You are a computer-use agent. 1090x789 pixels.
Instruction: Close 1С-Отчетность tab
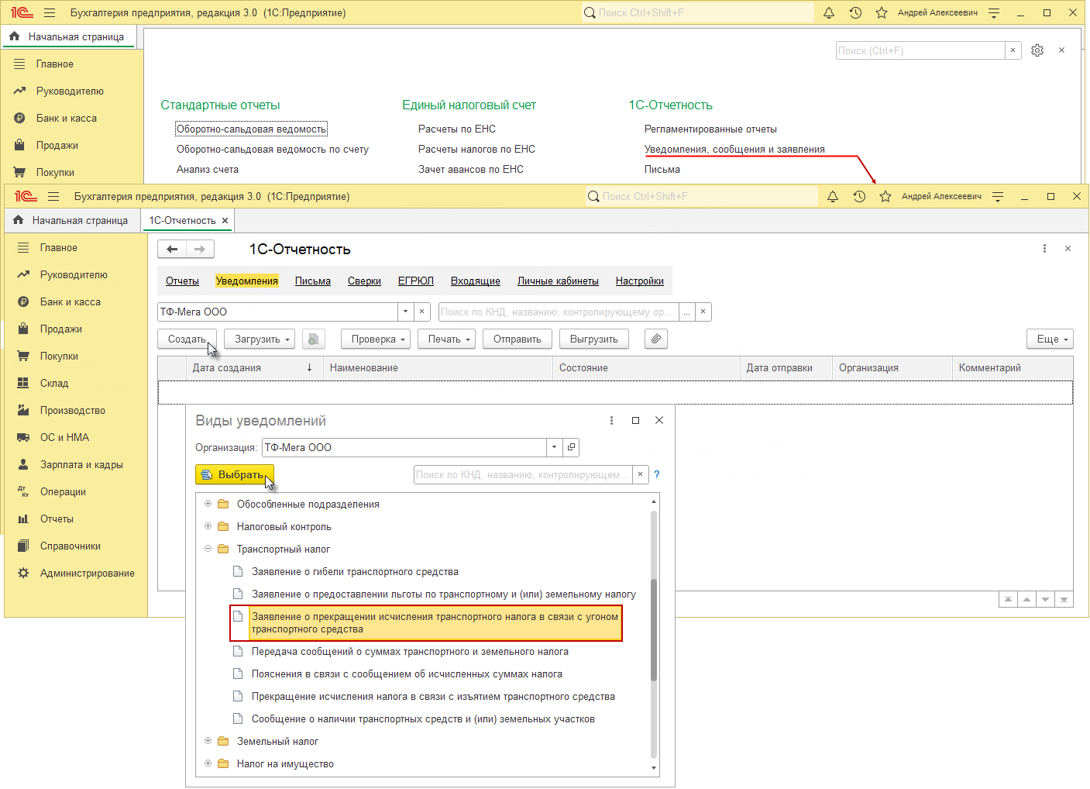225,221
